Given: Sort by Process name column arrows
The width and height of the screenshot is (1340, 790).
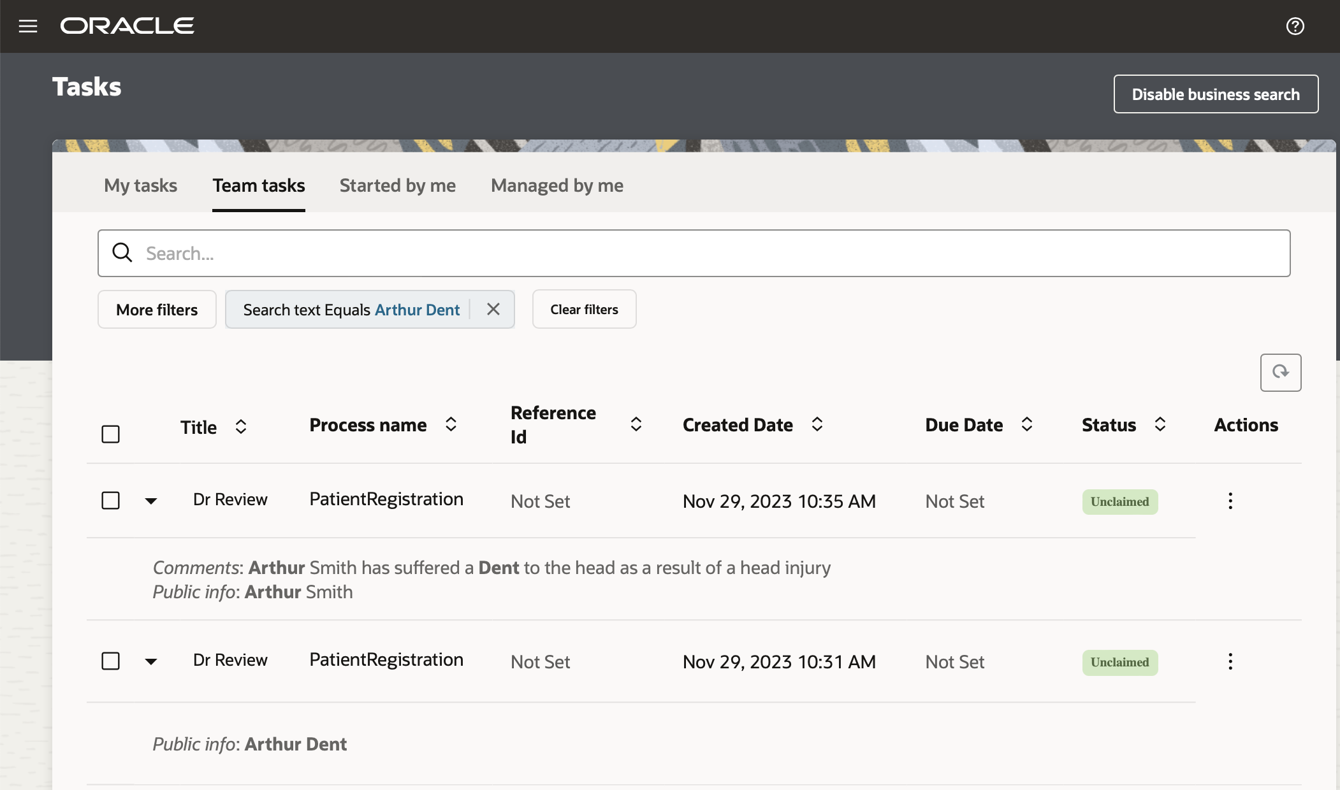Looking at the screenshot, I should click(451, 424).
